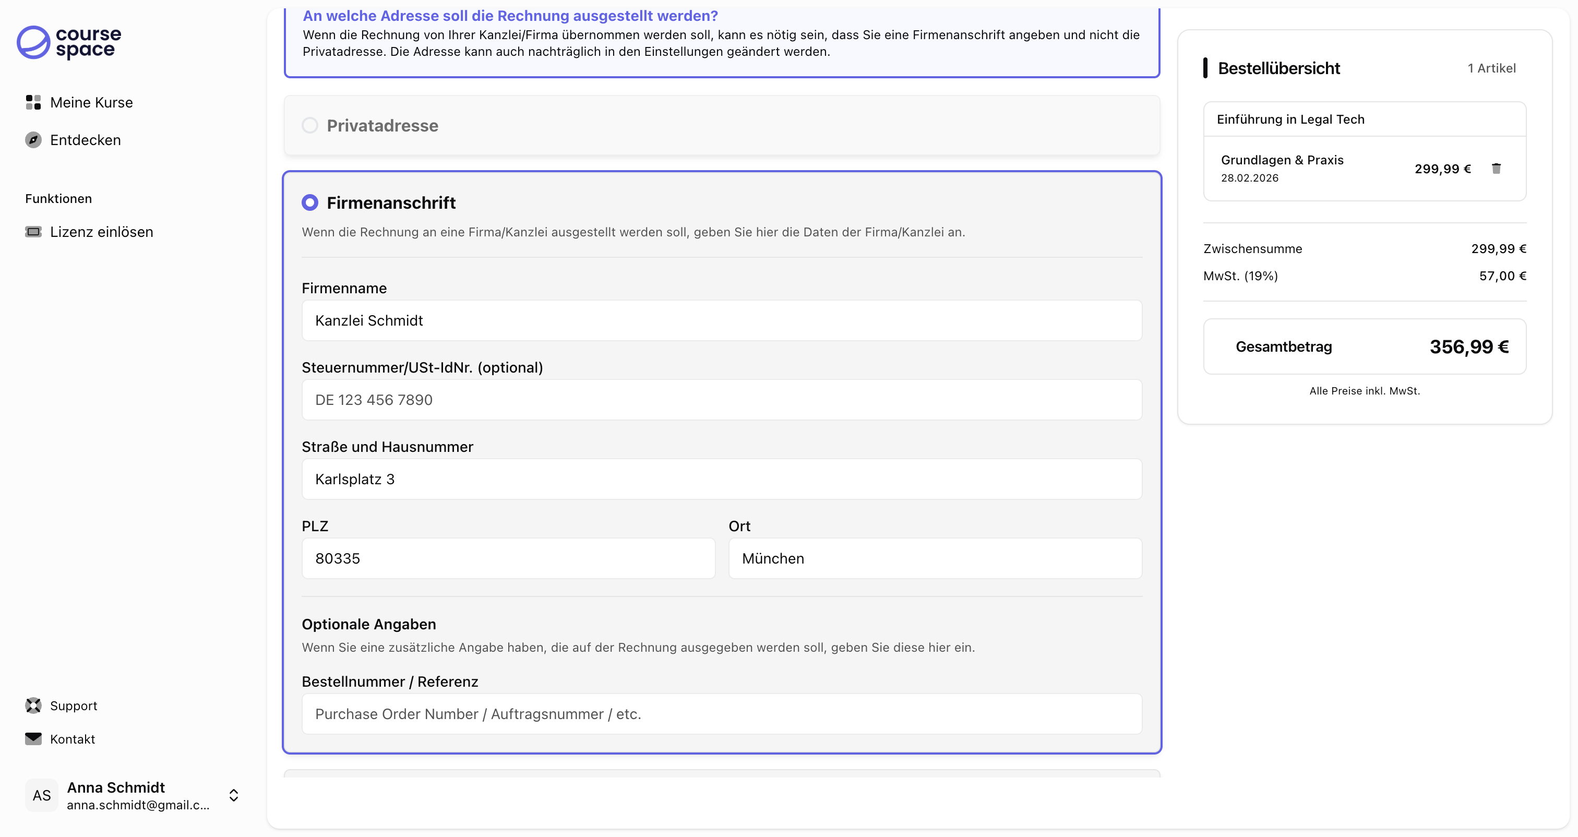Click the Entdecken compass icon

point(33,140)
